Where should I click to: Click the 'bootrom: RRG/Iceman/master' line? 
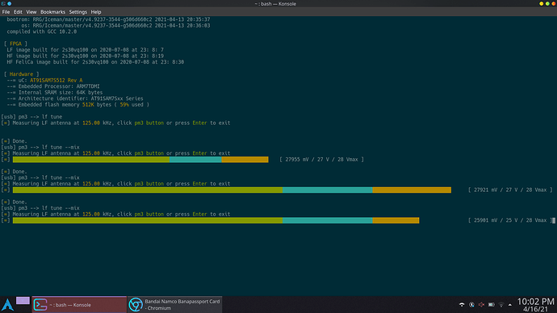click(x=108, y=19)
